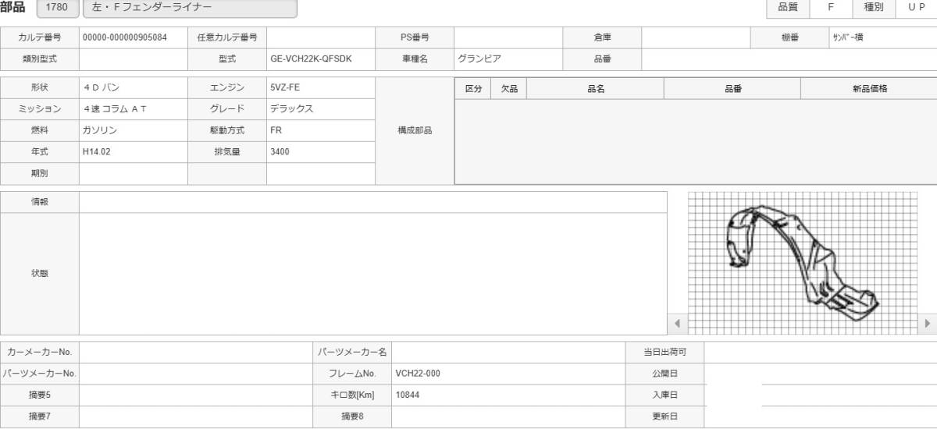Click the 公開日 label

664,374
